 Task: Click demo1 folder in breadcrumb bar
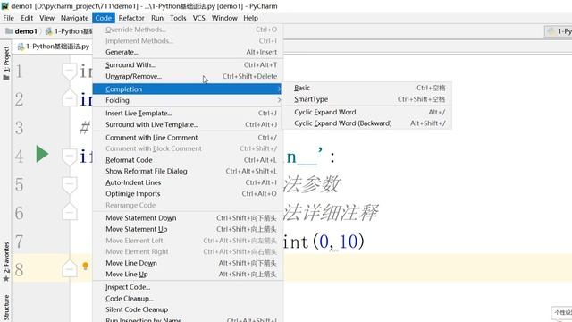(21, 31)
